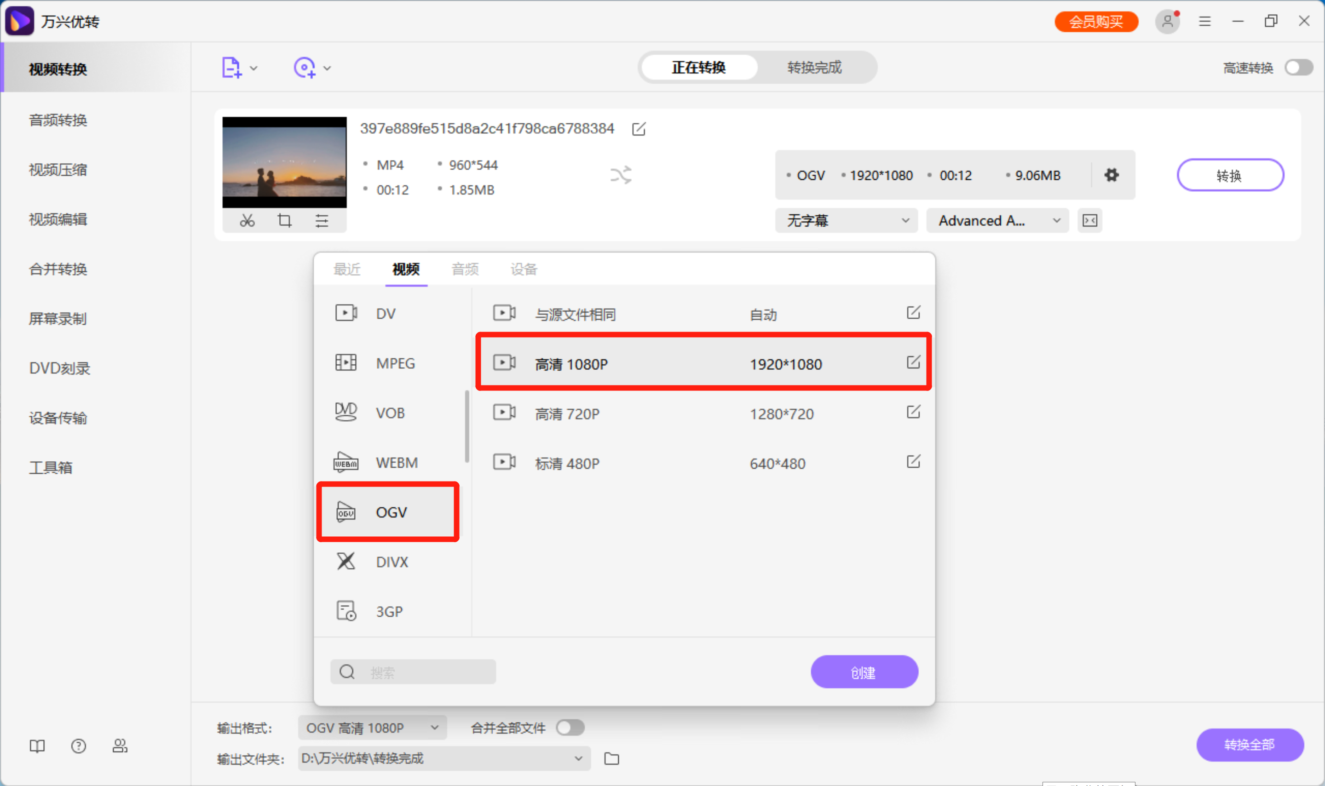Click the 创建 button in the format panel

(864, 671)
